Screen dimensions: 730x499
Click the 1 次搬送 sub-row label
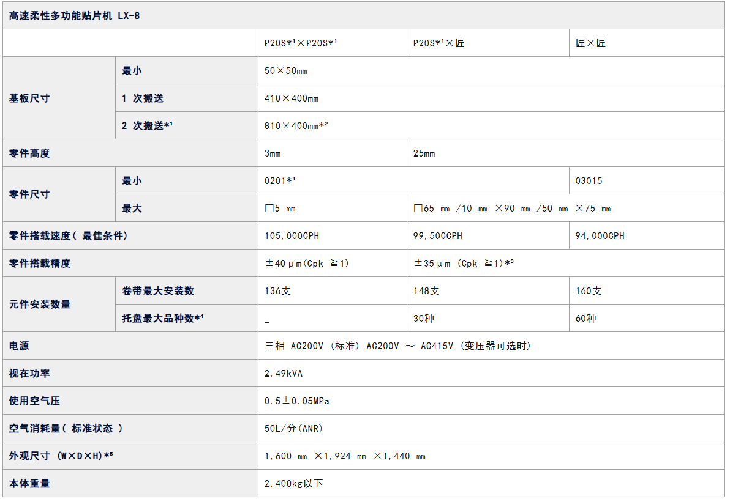click(143, 98)
